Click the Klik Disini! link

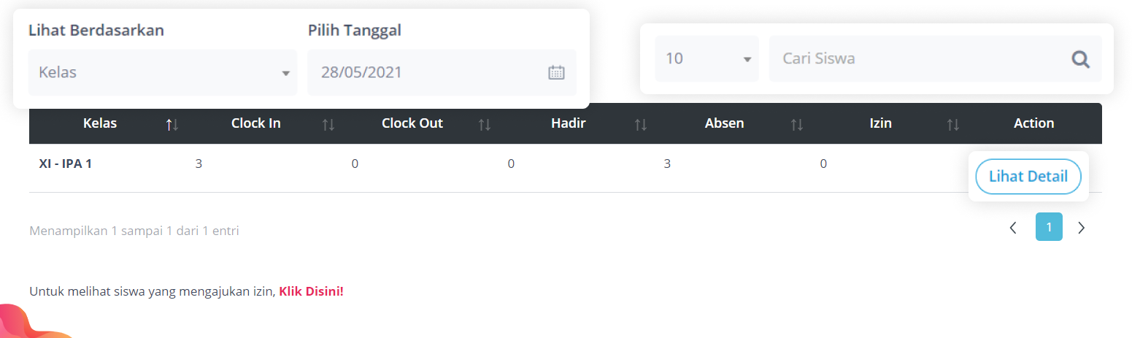tap(311, 291)
